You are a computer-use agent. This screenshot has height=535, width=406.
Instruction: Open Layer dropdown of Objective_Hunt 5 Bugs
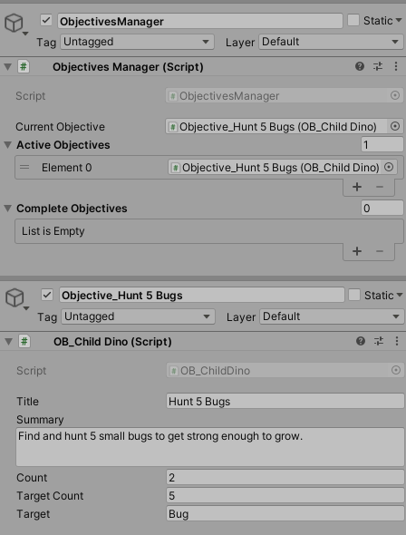click(x=332, y=316)
